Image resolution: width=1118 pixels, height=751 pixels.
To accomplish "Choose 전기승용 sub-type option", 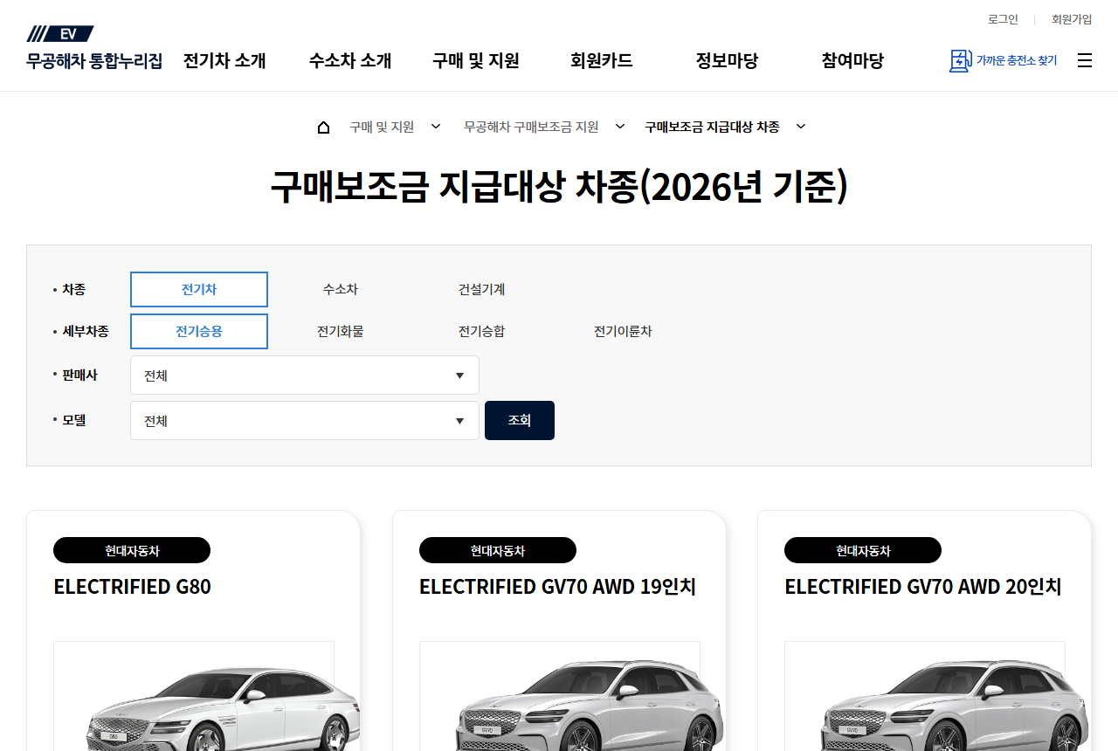I will pos(199,332).
